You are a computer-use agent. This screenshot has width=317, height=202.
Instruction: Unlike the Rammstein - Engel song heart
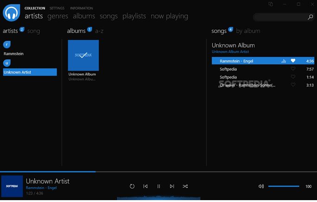[x=293, y=61]
